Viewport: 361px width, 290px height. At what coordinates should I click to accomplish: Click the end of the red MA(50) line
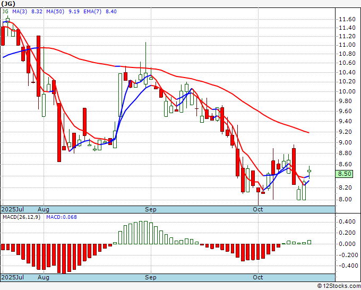[308, 132]
